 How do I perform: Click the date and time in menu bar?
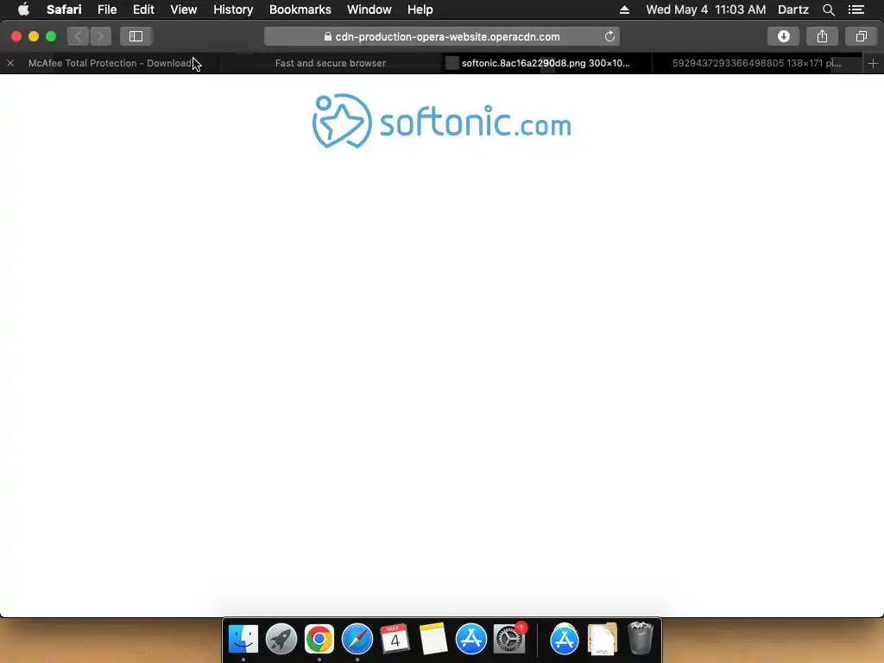pos(706,9)
